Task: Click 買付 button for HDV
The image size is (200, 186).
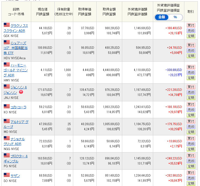Action: [191, 45]
